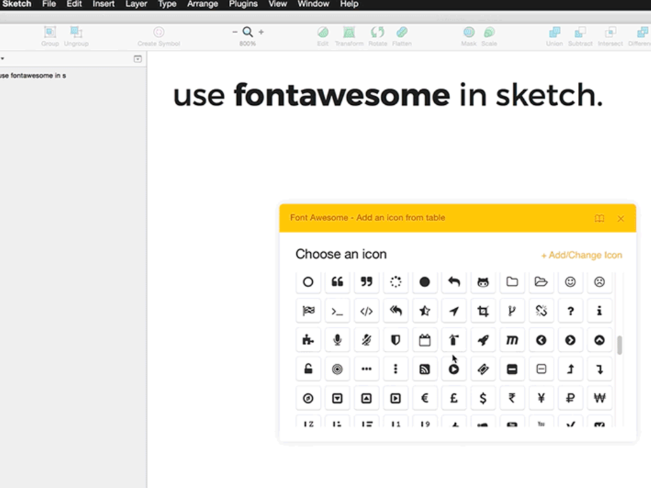Select the 'use fontawesome in s' layer
This screenshot has width=651, height=488.
point(33,75)
